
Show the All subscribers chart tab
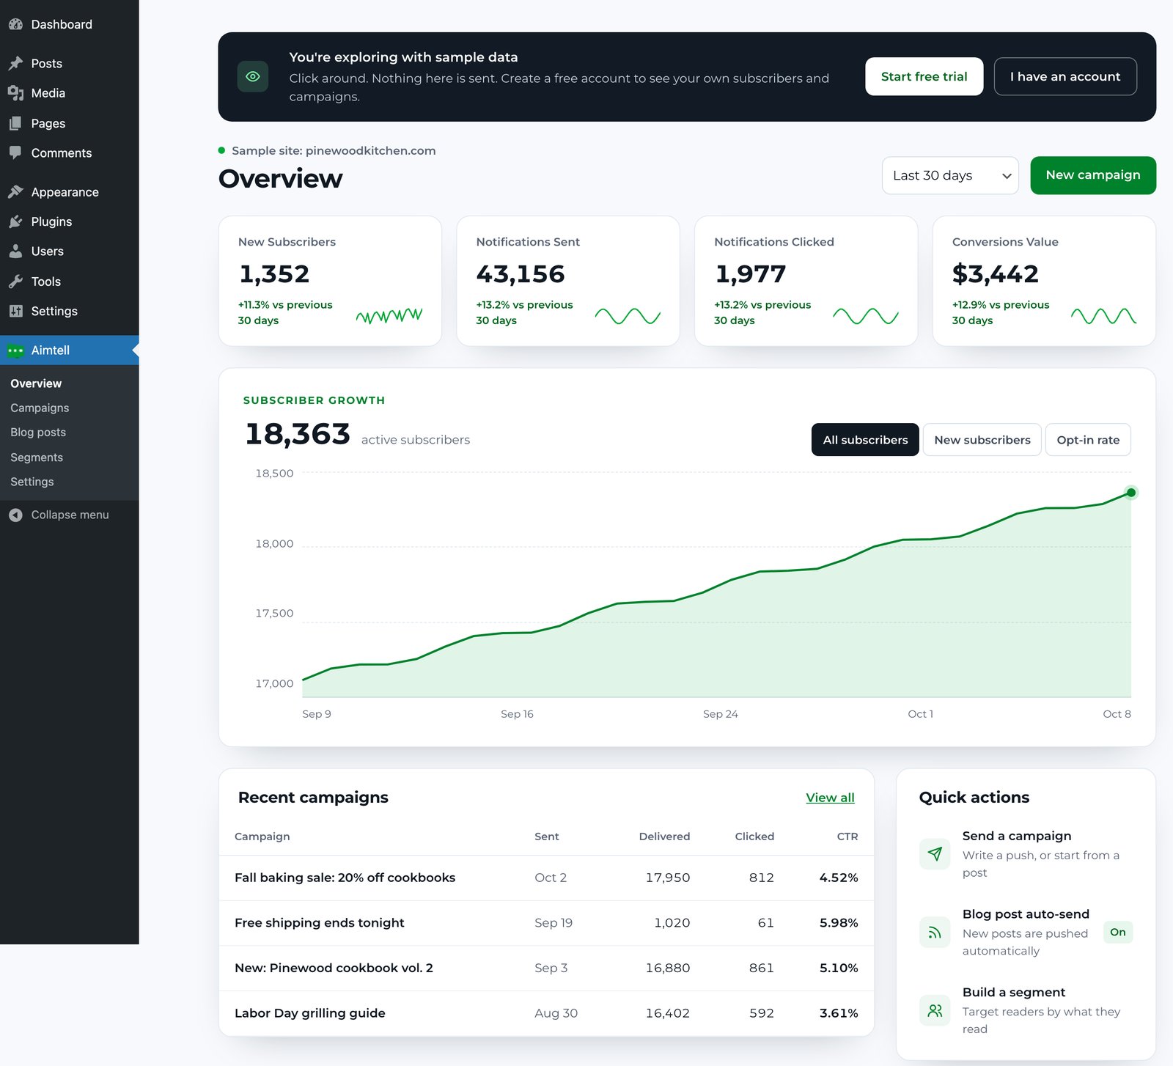tap(865, 440)
